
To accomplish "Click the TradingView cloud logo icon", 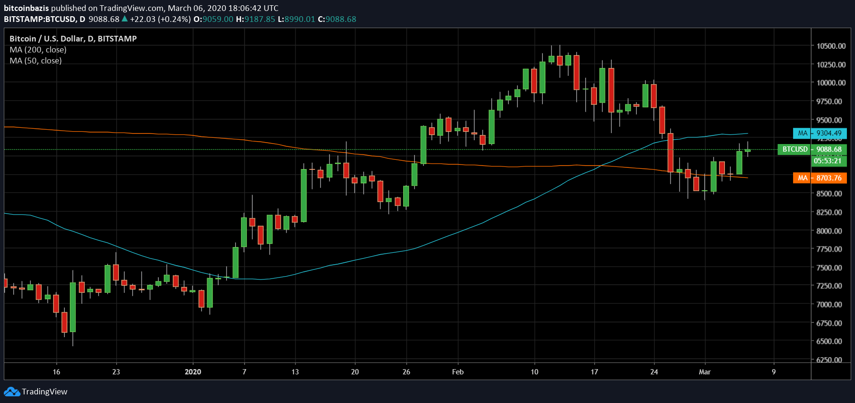I will tap(12, 392).
